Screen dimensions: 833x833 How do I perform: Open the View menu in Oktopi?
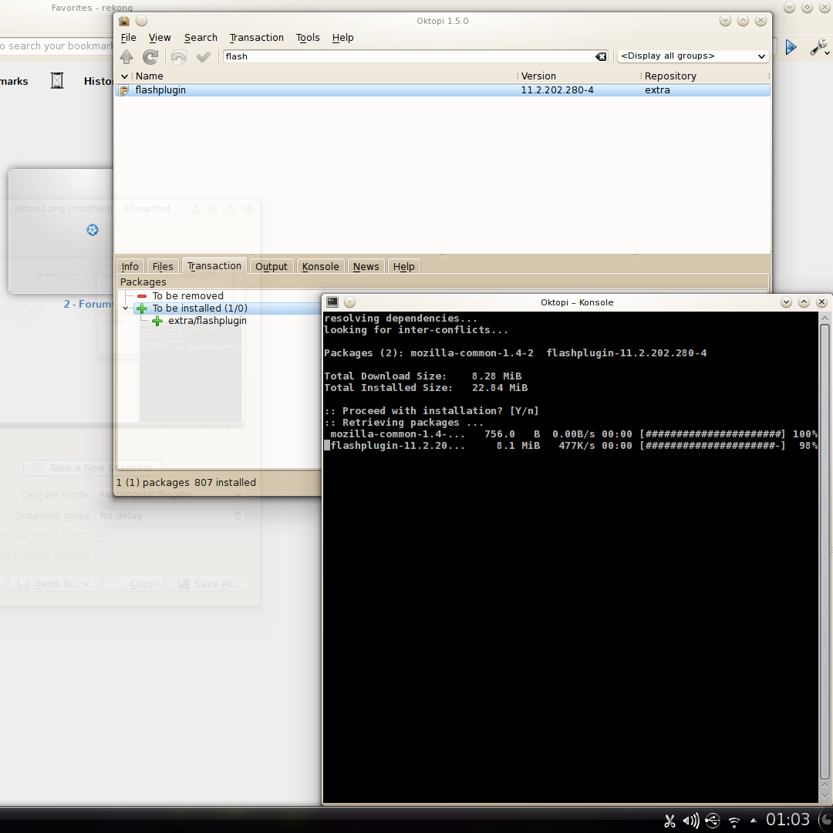pyautogui.click(x=160, y=38)
